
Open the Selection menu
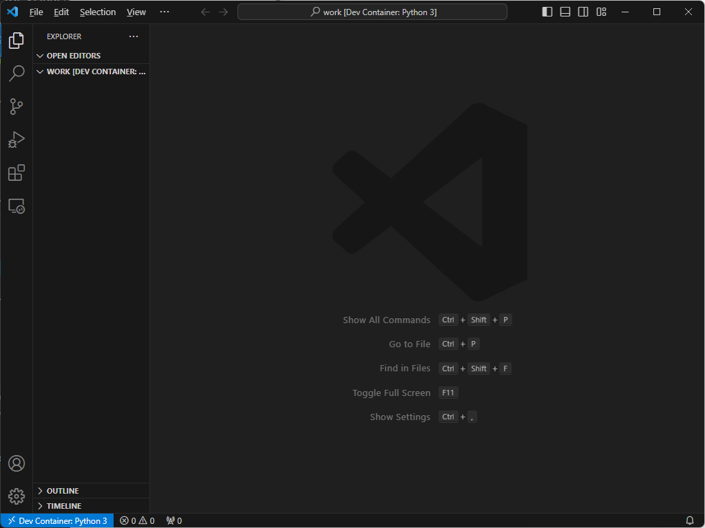pos(98,12)
